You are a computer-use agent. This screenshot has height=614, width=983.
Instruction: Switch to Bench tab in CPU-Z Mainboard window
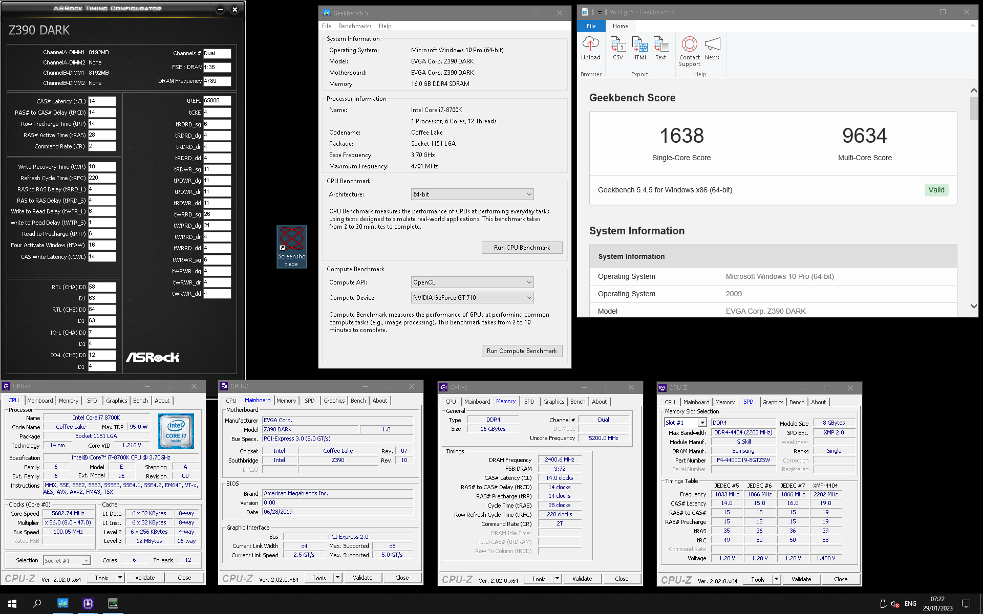(358, 401)
